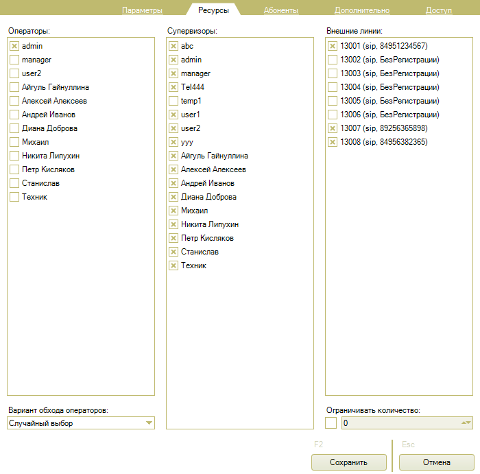Uncheck external line 13001
The width and height of the screenshot is (480, 474).
tap(333, 46)
